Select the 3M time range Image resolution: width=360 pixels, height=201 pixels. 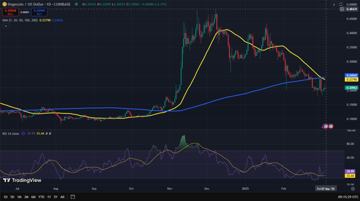coord(26,197)
